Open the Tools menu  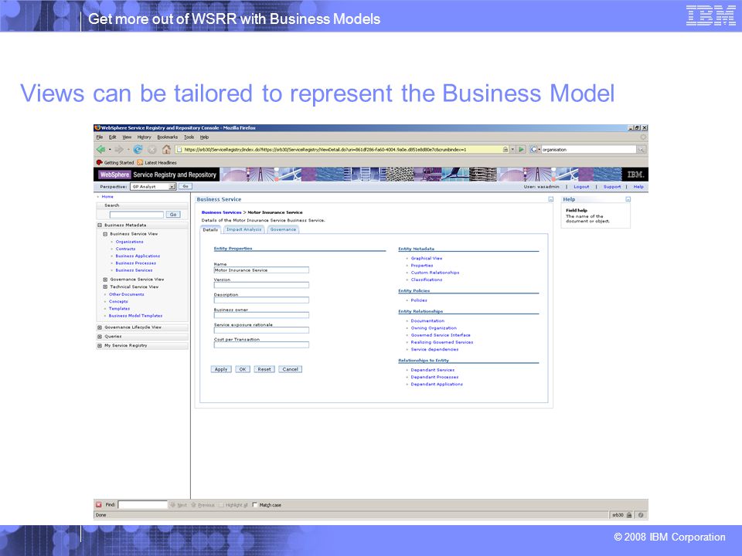pyautogui.click(x=189, y=137)
